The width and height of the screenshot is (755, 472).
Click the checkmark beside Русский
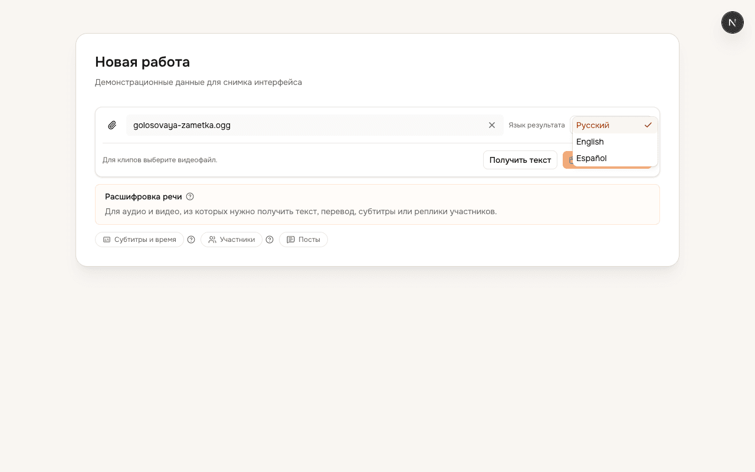coord(648,125)
